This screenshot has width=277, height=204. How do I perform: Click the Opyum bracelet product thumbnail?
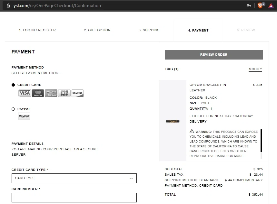tap(173, 121)
